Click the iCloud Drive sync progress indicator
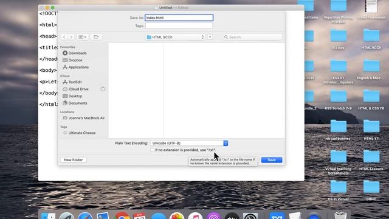Screen dimensions: 389x219 pyautogui.click(x=103, y=89)
